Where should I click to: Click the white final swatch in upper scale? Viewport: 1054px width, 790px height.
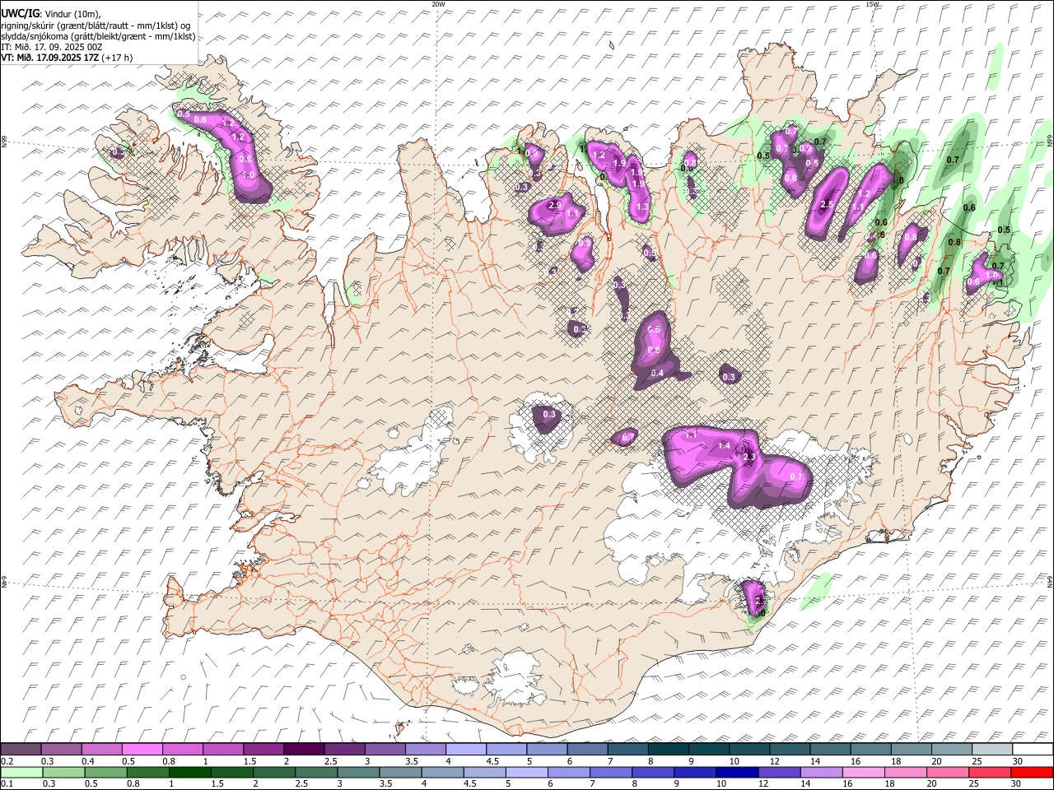pyautogui.click(x=1033, y=749)
